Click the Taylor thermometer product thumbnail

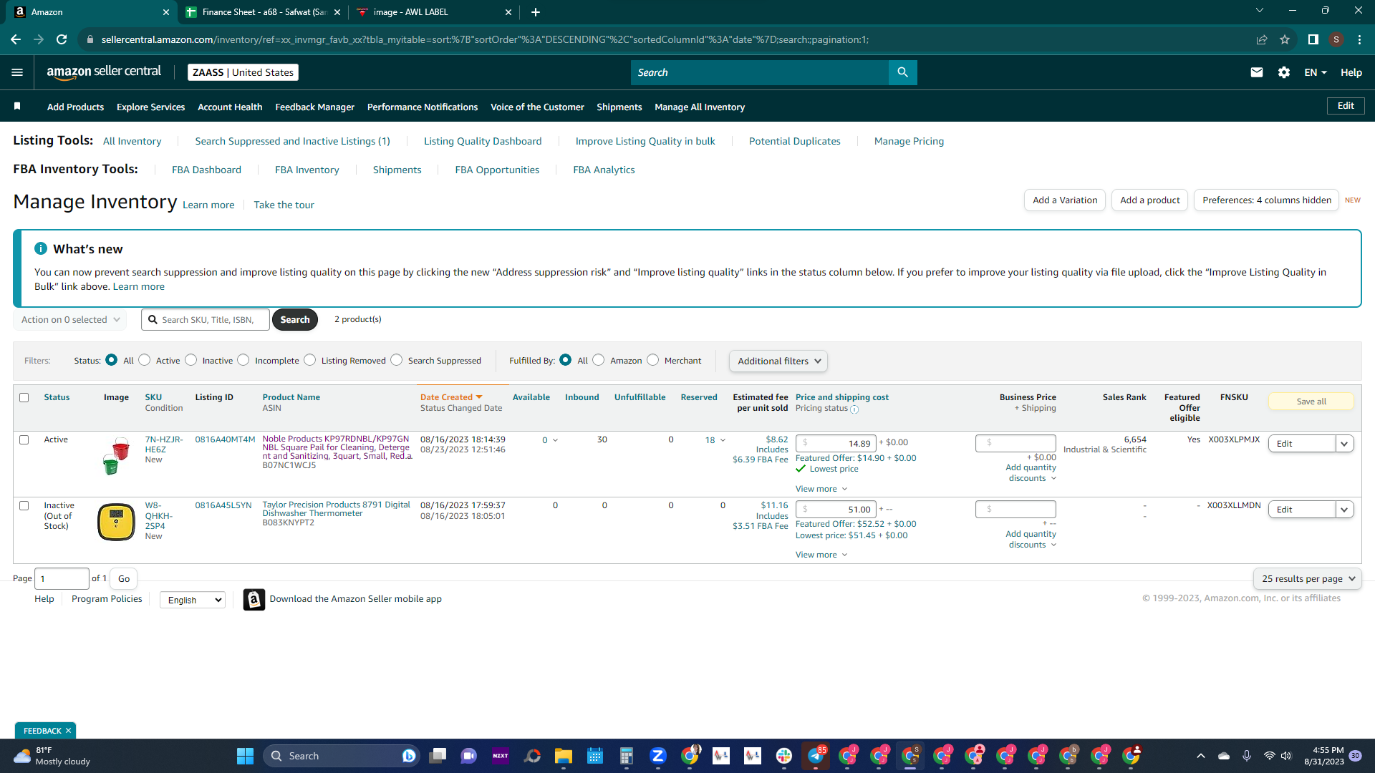pyautogui.click(x=116, y=522)
